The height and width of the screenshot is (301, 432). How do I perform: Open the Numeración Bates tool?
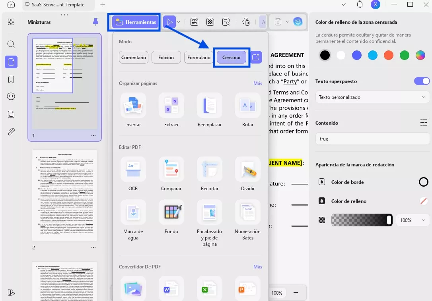(248, 220)
